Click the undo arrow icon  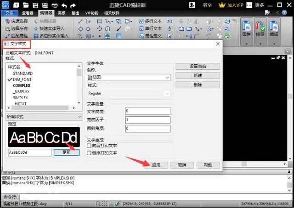click(x=64, y=6)
